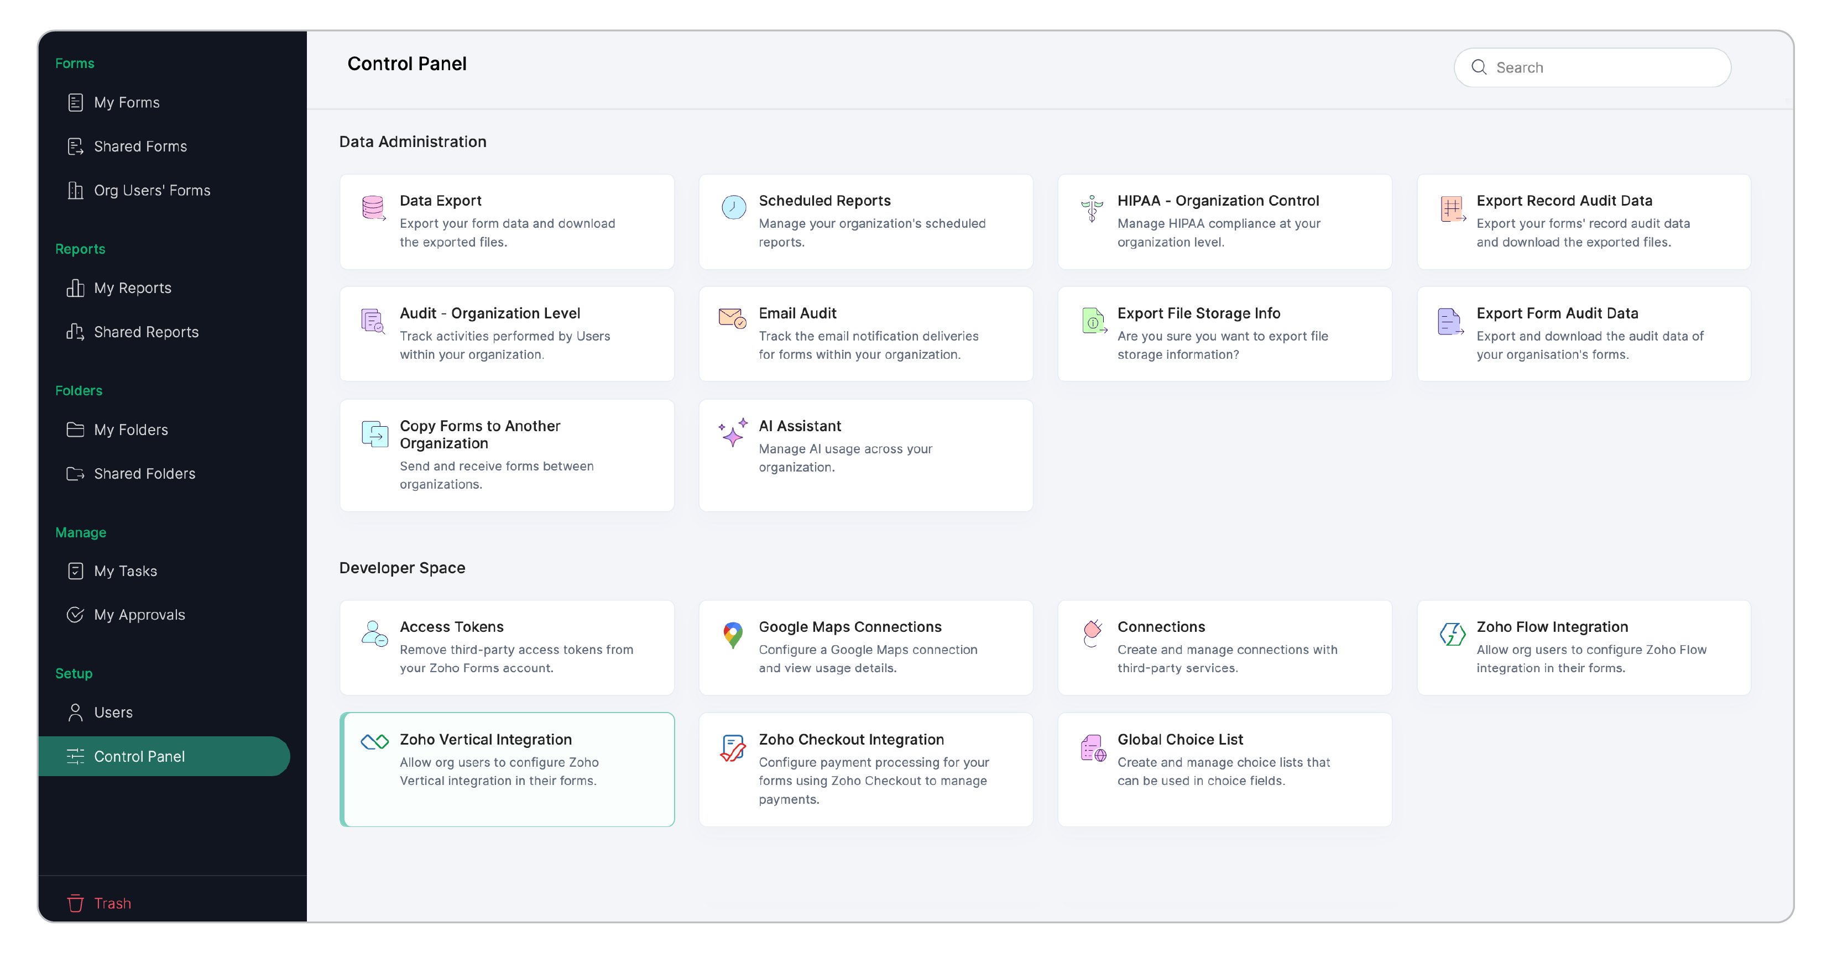Screen dimensions: 1832x953
Task: Click the Shared Reports icon
Action: pyautogui.click(x=76, y=332)
